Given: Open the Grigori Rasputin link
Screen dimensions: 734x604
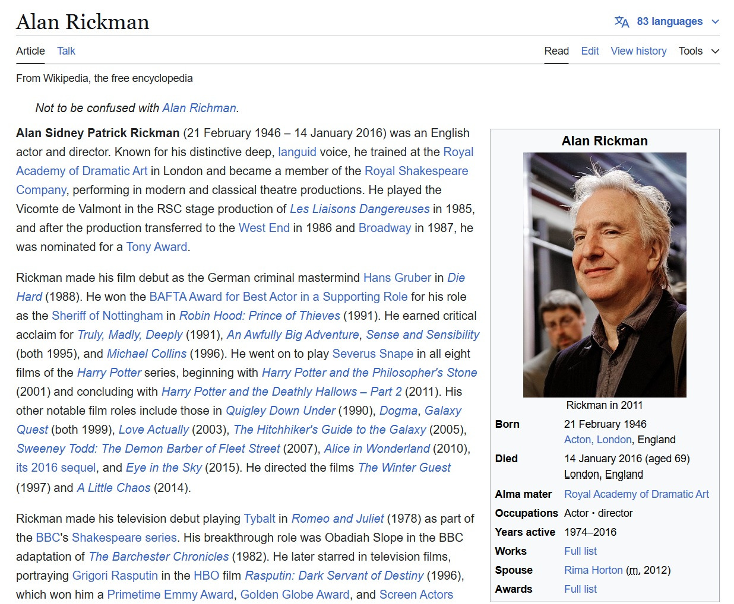Looking at the screenshot, I should click(115, 576).
